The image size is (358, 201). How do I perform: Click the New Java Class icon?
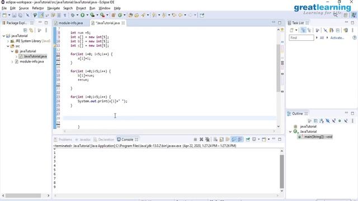[x=120, y=15]
